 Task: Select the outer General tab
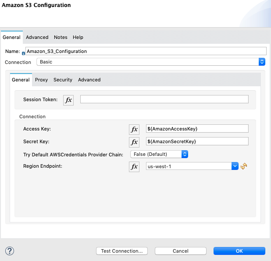(11, 37)
